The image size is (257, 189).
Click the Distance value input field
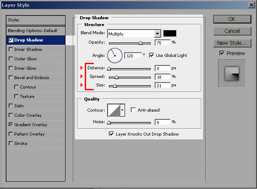click(x=162, y=68)
